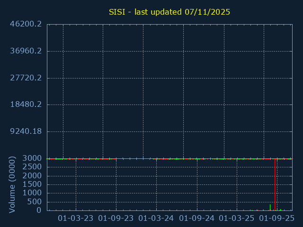
Task: Click the 01-03-25 date label
Action: point(238,218)
